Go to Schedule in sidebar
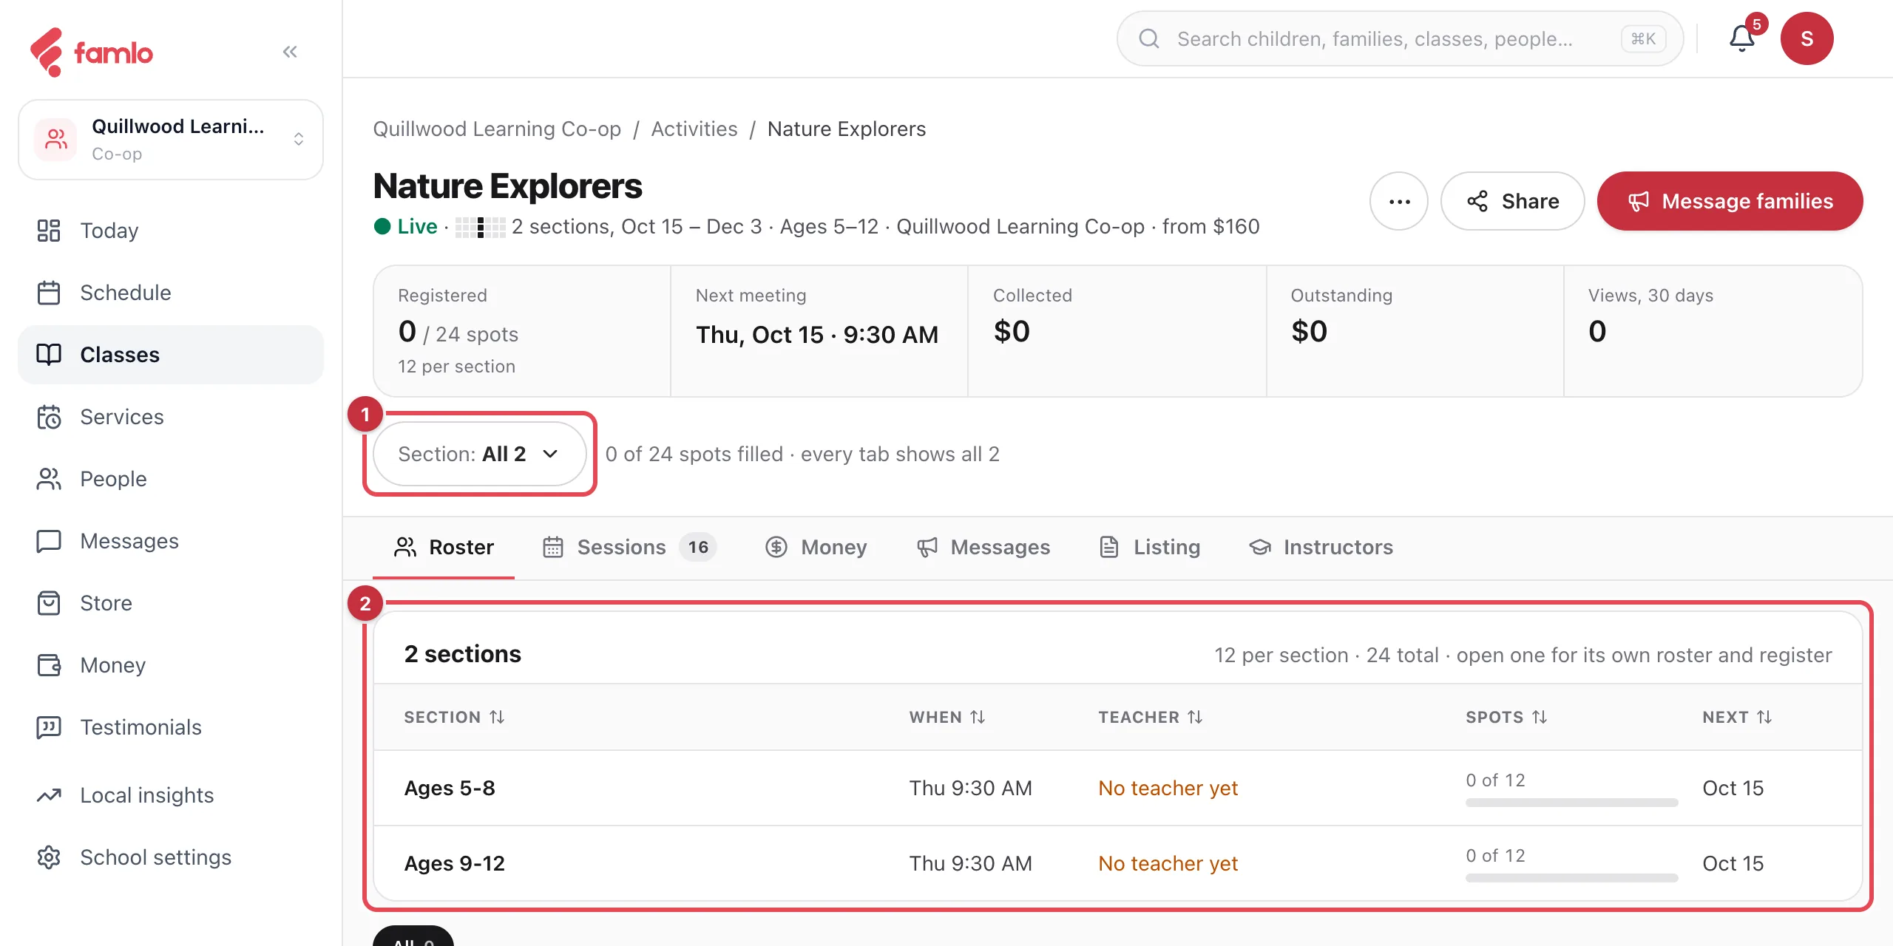The width and height of the screenshot is (1893, 946). coord(171,293)
